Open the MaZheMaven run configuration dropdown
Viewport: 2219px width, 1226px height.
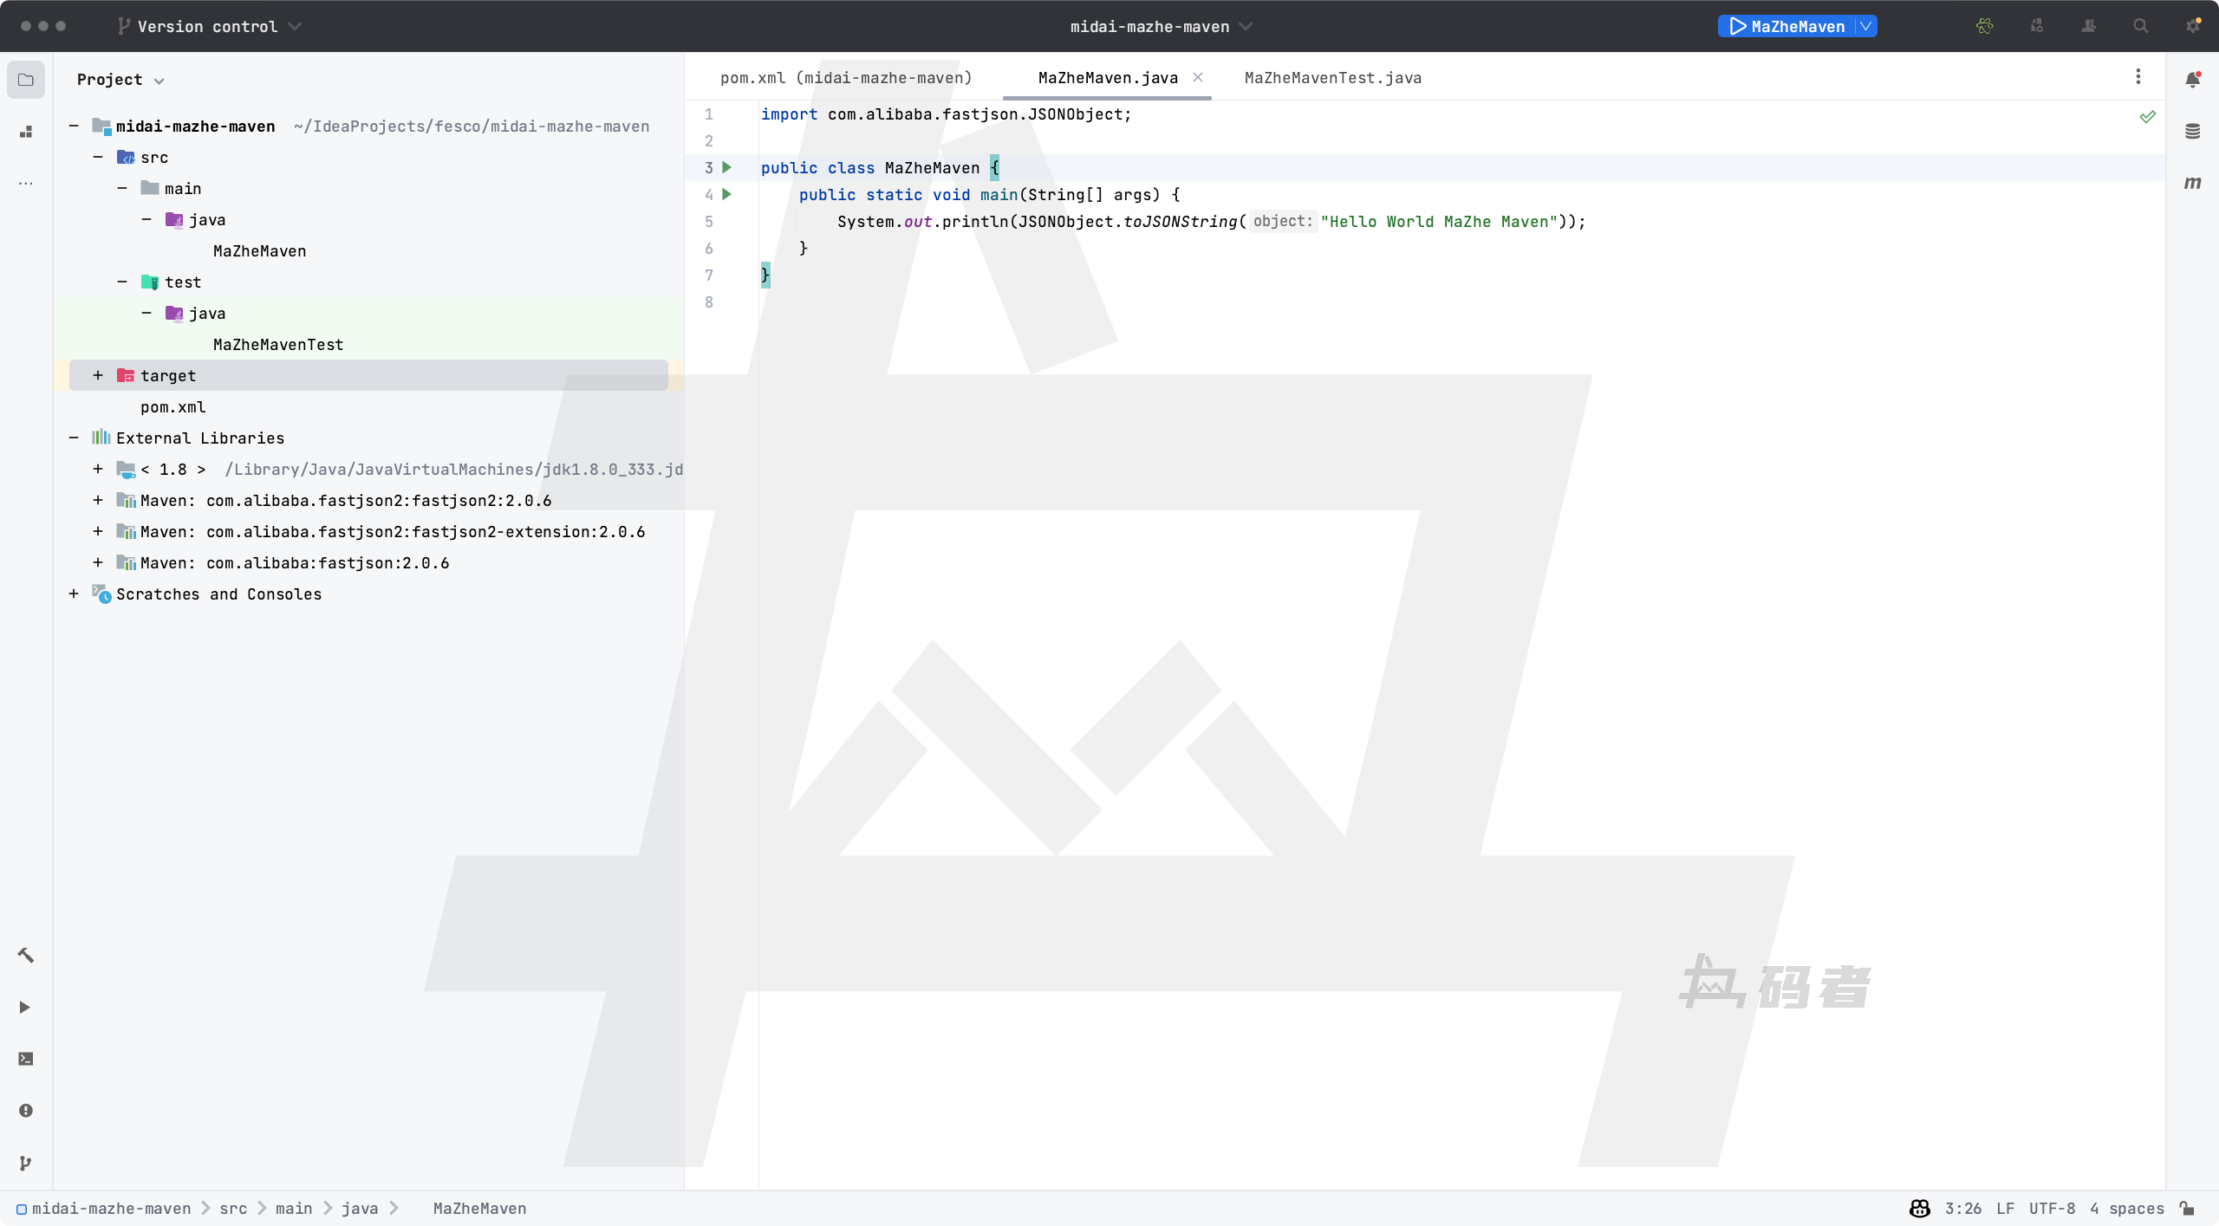coord(1865,26)
